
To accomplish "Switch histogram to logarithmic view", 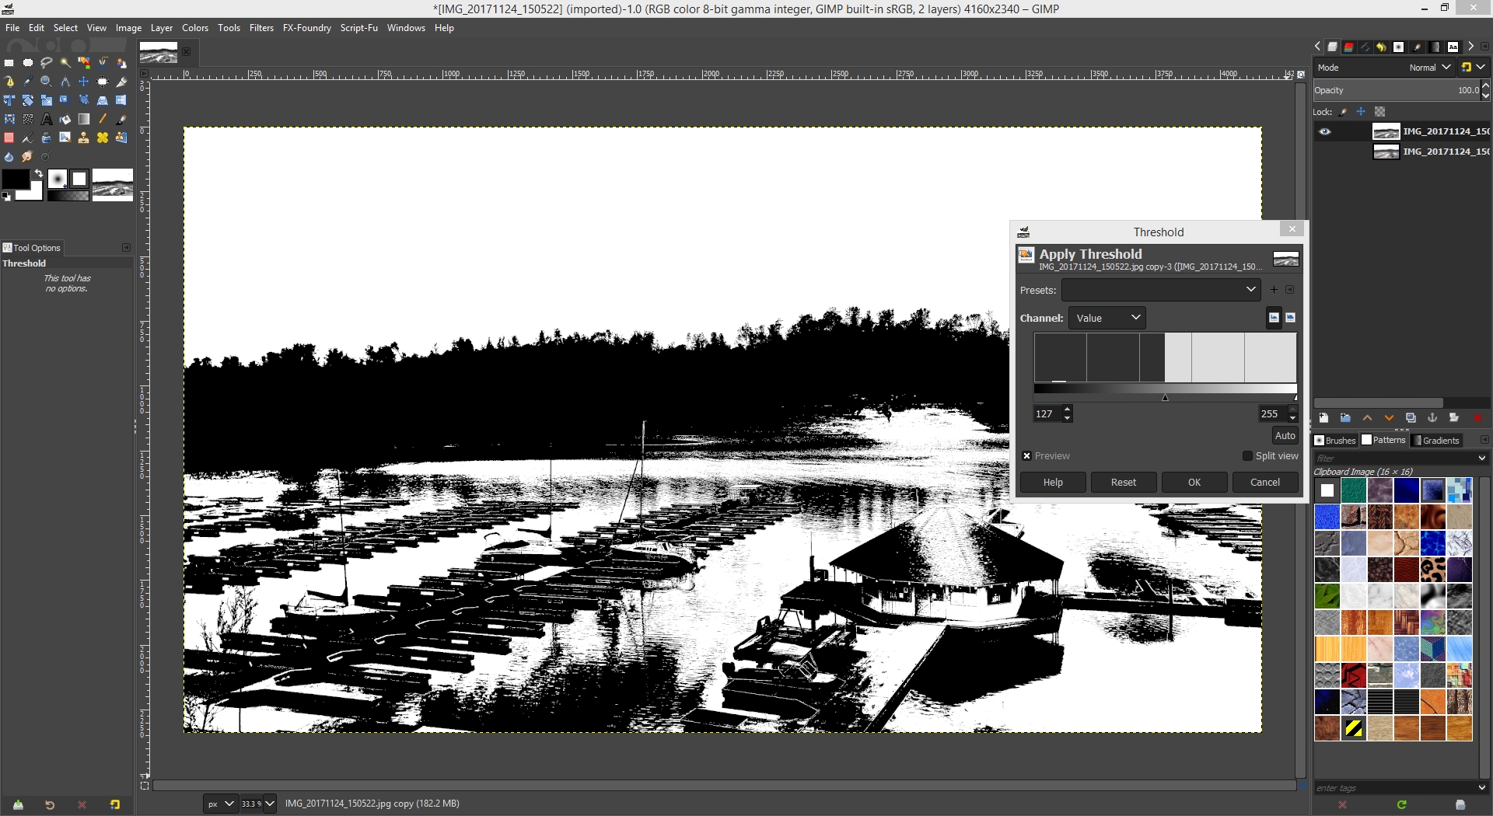I will point(1291,318).
